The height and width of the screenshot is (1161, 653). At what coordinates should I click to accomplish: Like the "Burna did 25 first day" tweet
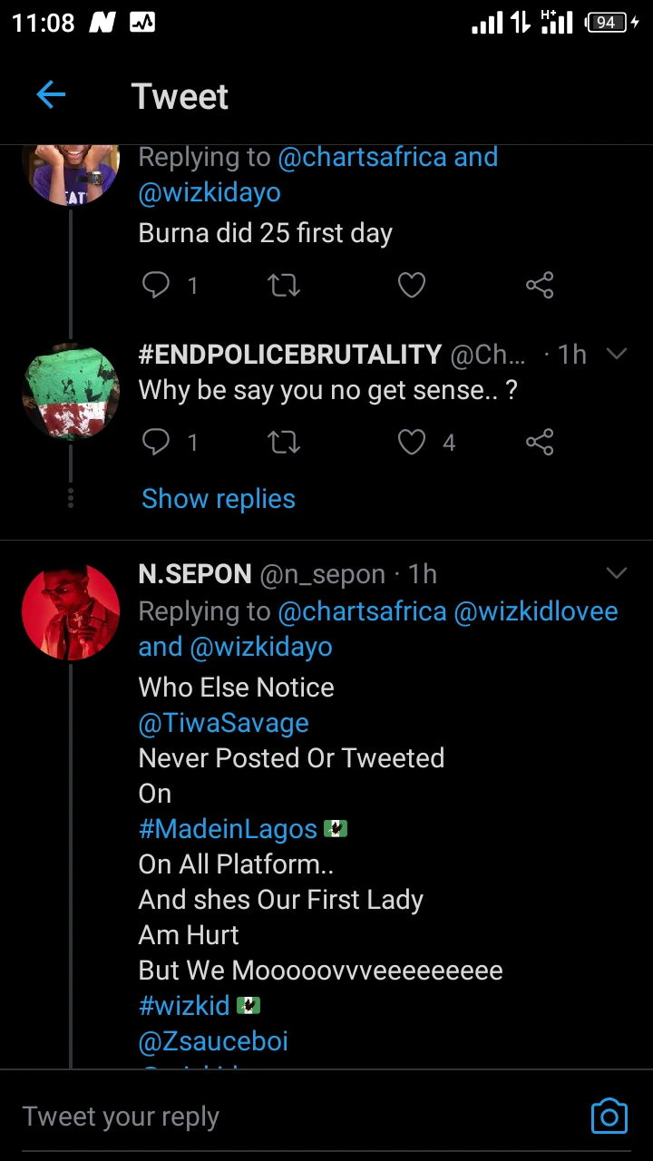(x=412, y=286)
